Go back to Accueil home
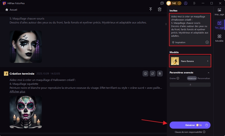This screenshot has height=136, width=225. pyautogui.click(x=11, y=10)
